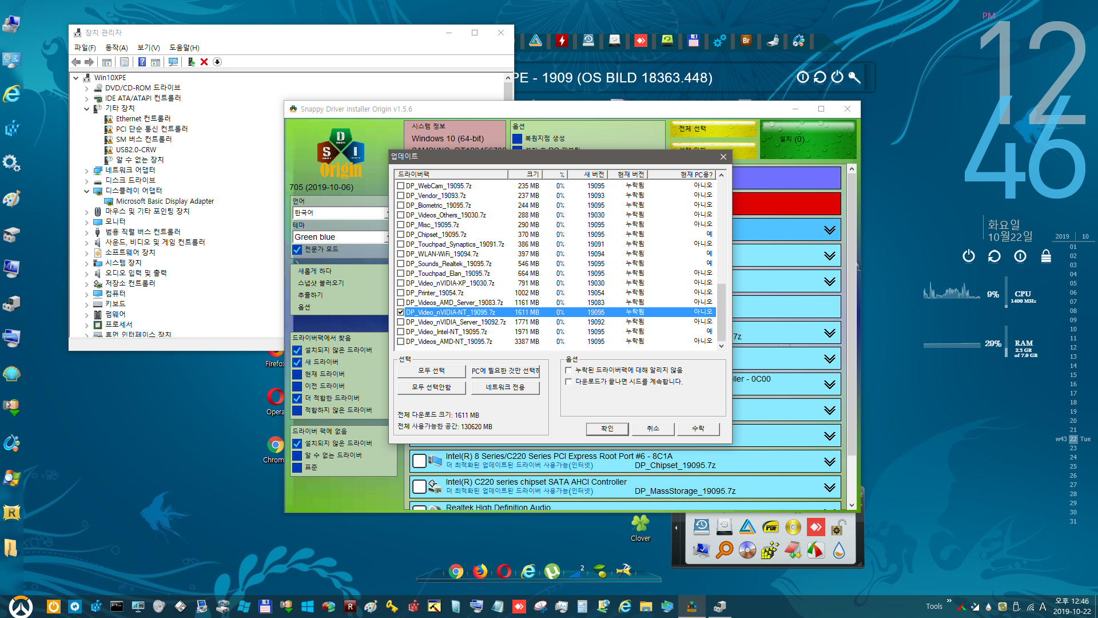Image resolution: width=1098 pixels, height=618 pixels.
Task: Click the command prompt icon on the taskbar
Action: pos(117,607)
